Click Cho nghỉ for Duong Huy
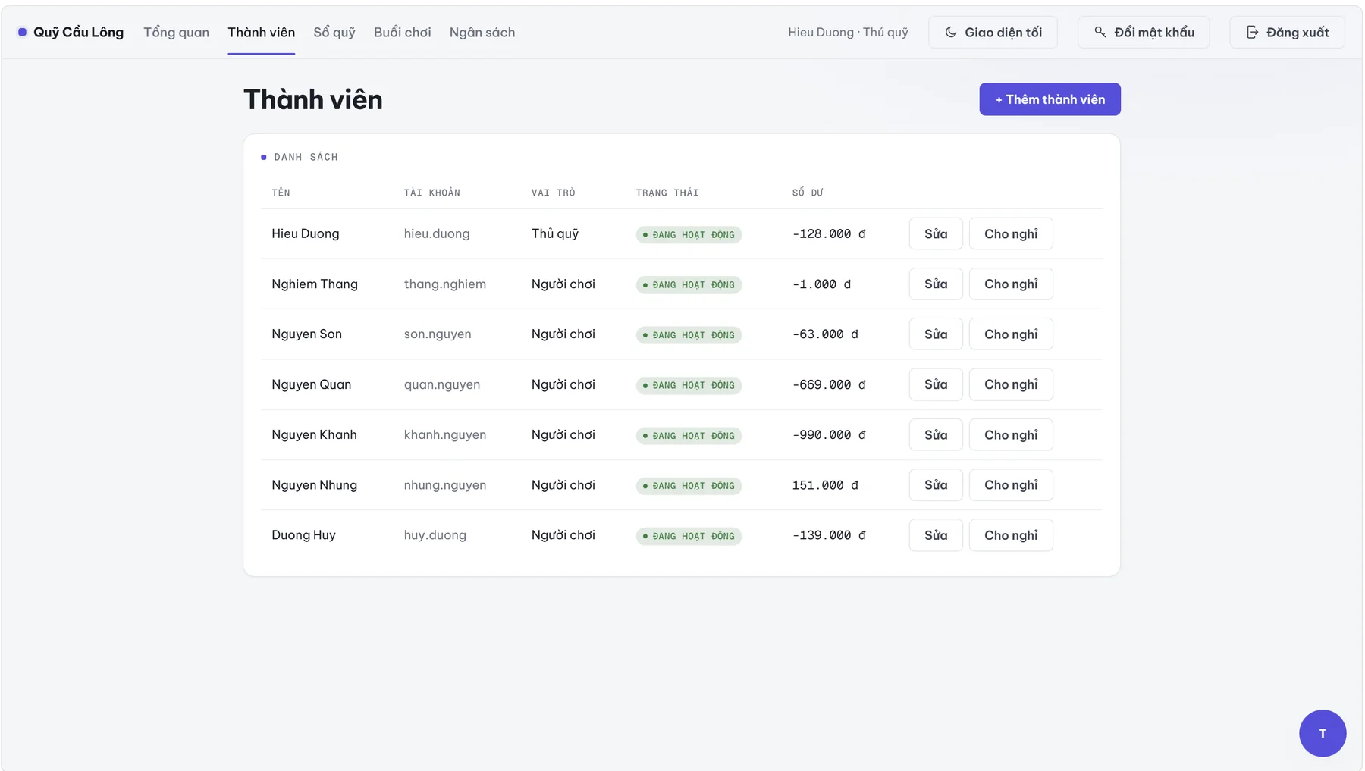1365x771 pixels. (x=1011, y=535)
